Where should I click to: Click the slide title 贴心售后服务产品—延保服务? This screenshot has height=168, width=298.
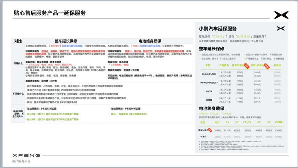pos(49,13)
